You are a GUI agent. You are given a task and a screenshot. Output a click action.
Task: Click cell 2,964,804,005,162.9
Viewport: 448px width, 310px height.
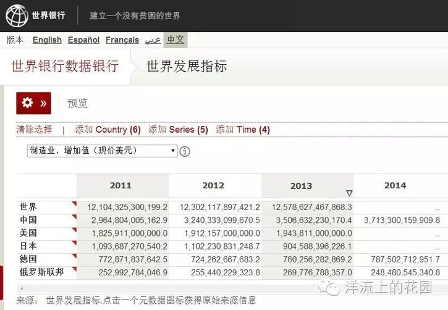point(129,220)
